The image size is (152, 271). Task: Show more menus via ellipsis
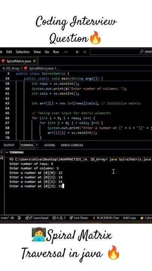click(x=66, y=52)
